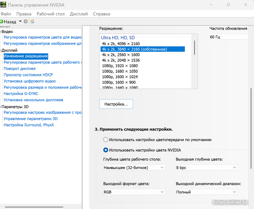Open Выходной формат цвета RGB dropdown
Viewport: 254px width, 209px height.
[134, 192]
